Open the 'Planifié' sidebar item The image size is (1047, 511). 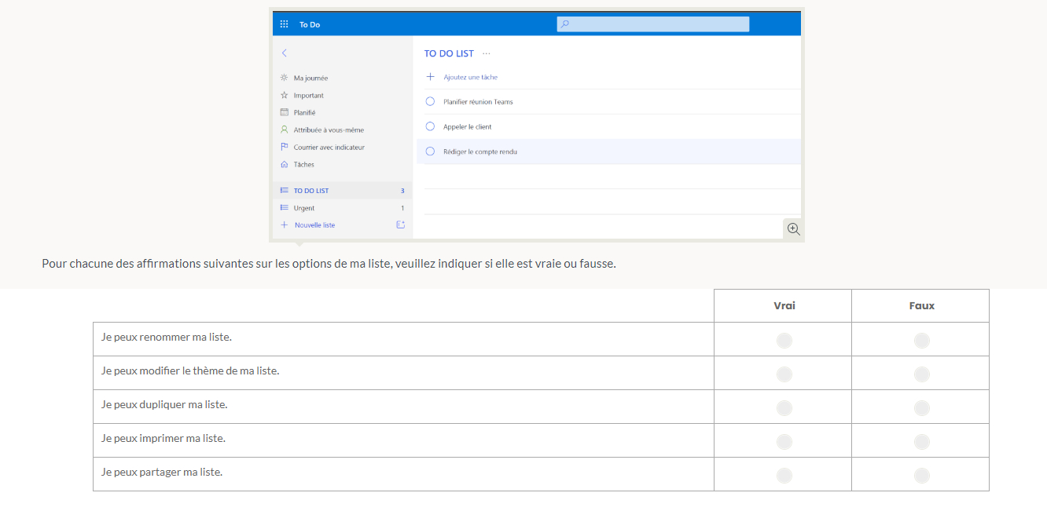[x=304, y=112]
